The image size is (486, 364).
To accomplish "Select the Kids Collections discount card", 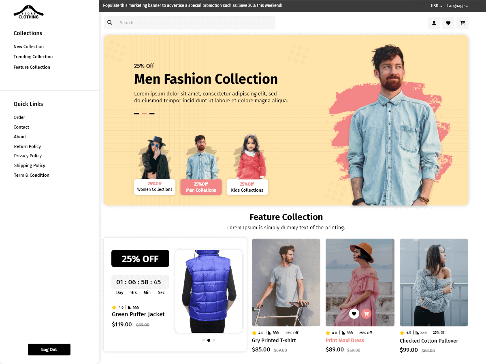I will pos(247,187).
